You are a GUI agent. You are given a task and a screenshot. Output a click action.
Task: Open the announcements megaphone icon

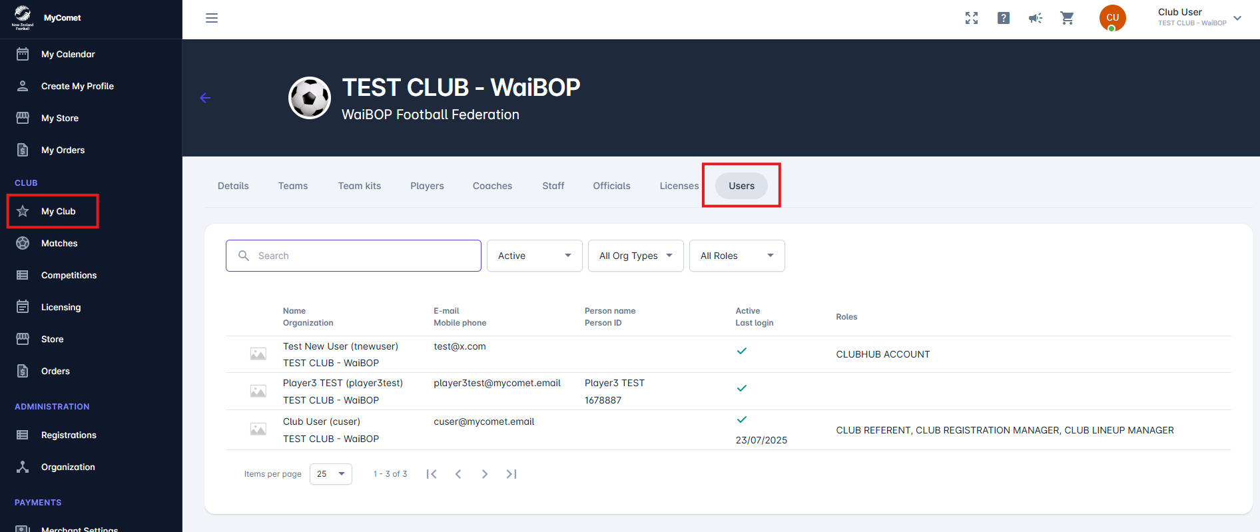[1036, 18]
